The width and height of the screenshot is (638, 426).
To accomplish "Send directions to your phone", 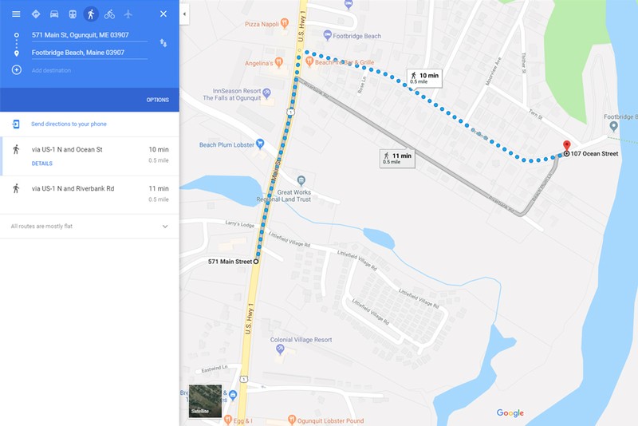I will click(x=69, y=124).
